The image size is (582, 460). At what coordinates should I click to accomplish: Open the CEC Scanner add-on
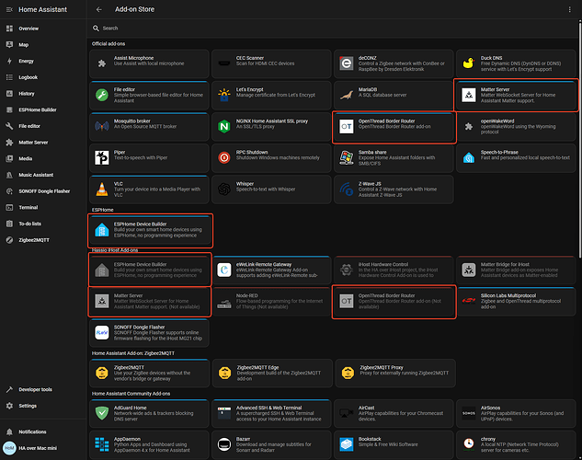(x=271, y=63)
